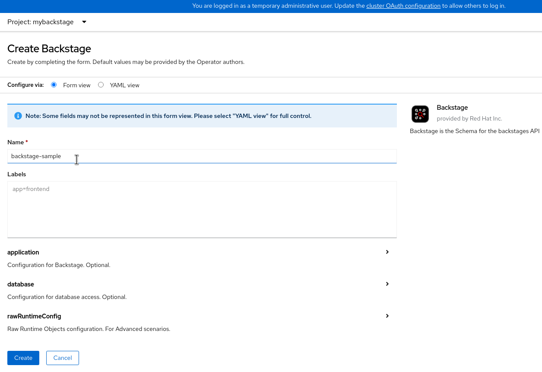Select the Form view radio button
Viewport: 542px width, 372px height.
[x=54, y=85]
